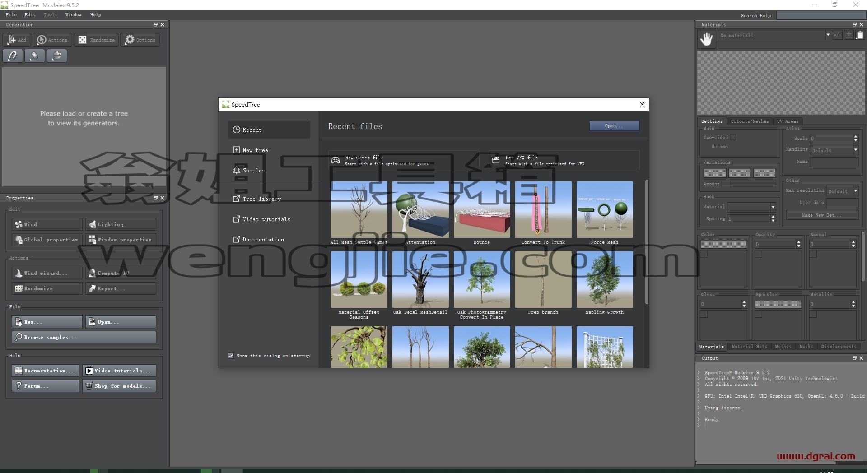Image resolution: width=867 pixels, height=473 pixels.
Task: Click the Specular color swatch
Action: (778, 304)
